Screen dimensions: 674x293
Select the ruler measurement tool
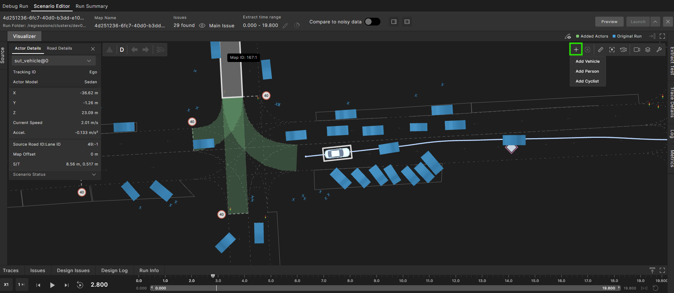(600, 50)
